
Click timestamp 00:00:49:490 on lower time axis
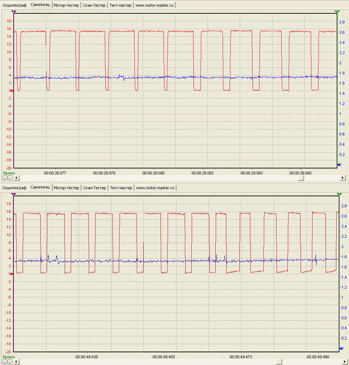(318, 357)
